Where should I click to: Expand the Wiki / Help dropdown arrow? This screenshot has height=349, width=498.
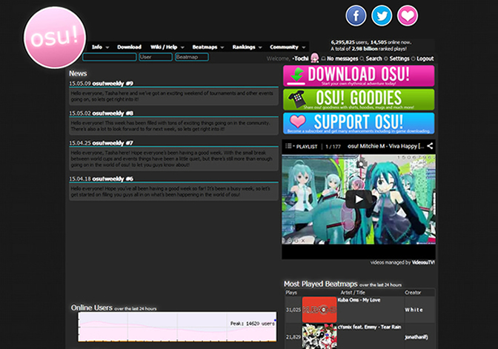pyautogui.click(x=182, y=47)
